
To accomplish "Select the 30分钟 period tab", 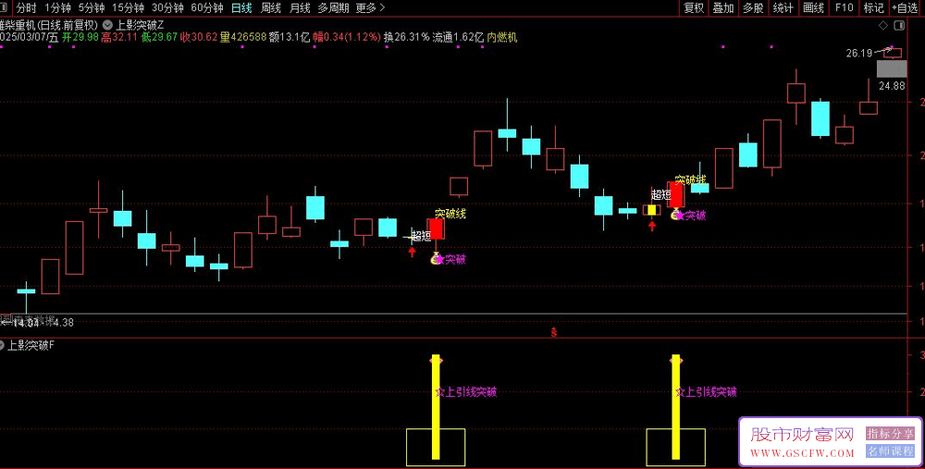I will pos(167,7).
